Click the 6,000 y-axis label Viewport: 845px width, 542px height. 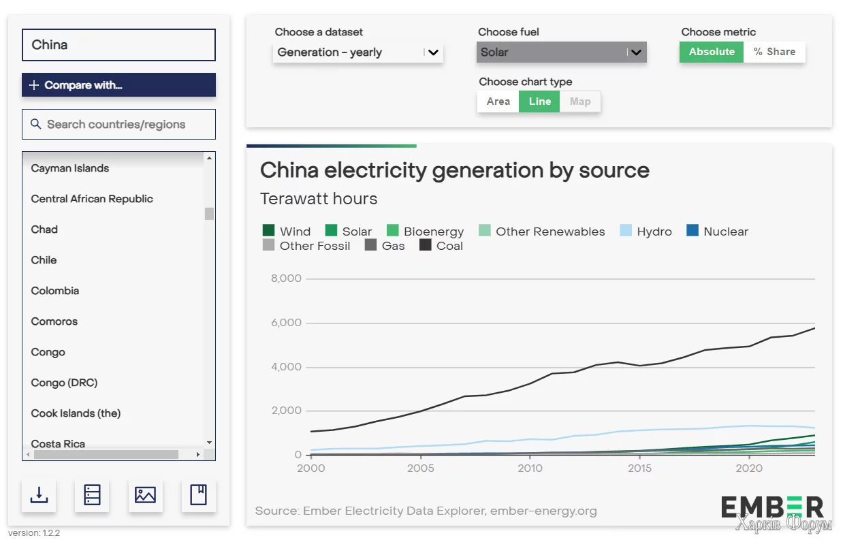pos(286,323)
